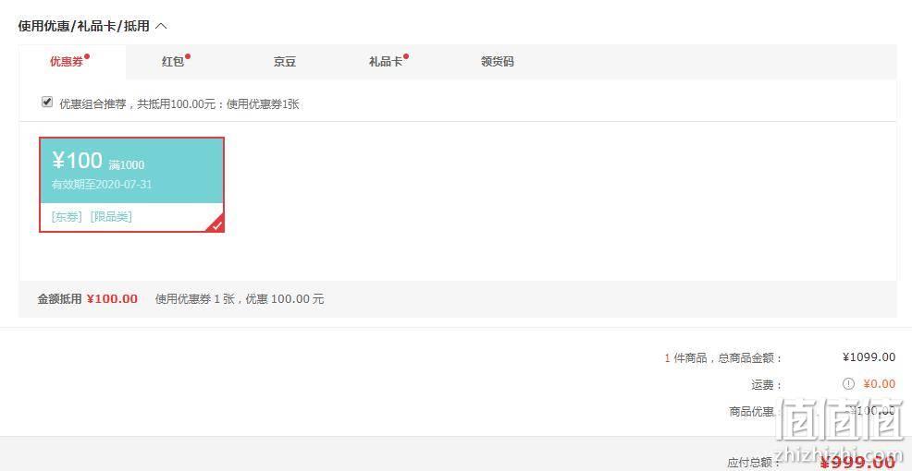Click the 运费 info circle icon
The width and height of the screenshot is (912, 471).
tap(848, 384)
